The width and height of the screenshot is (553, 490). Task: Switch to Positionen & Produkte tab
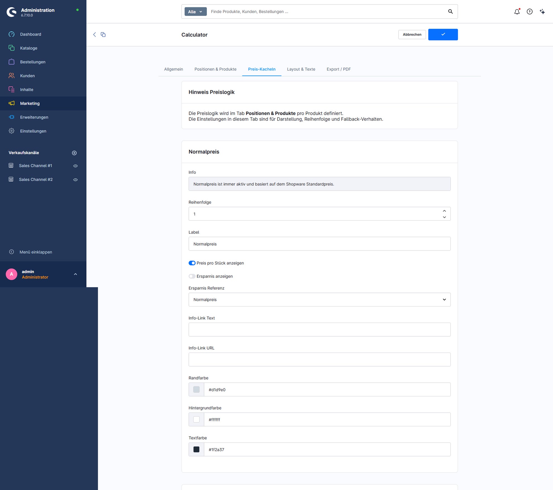(215, 69)
